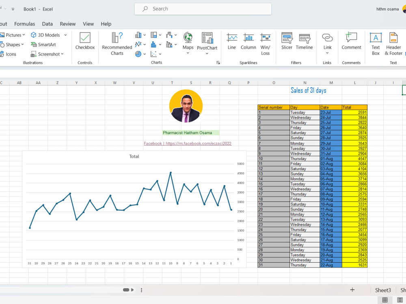Select the Total header cell

pyautogui.click(x=354, y=107)
